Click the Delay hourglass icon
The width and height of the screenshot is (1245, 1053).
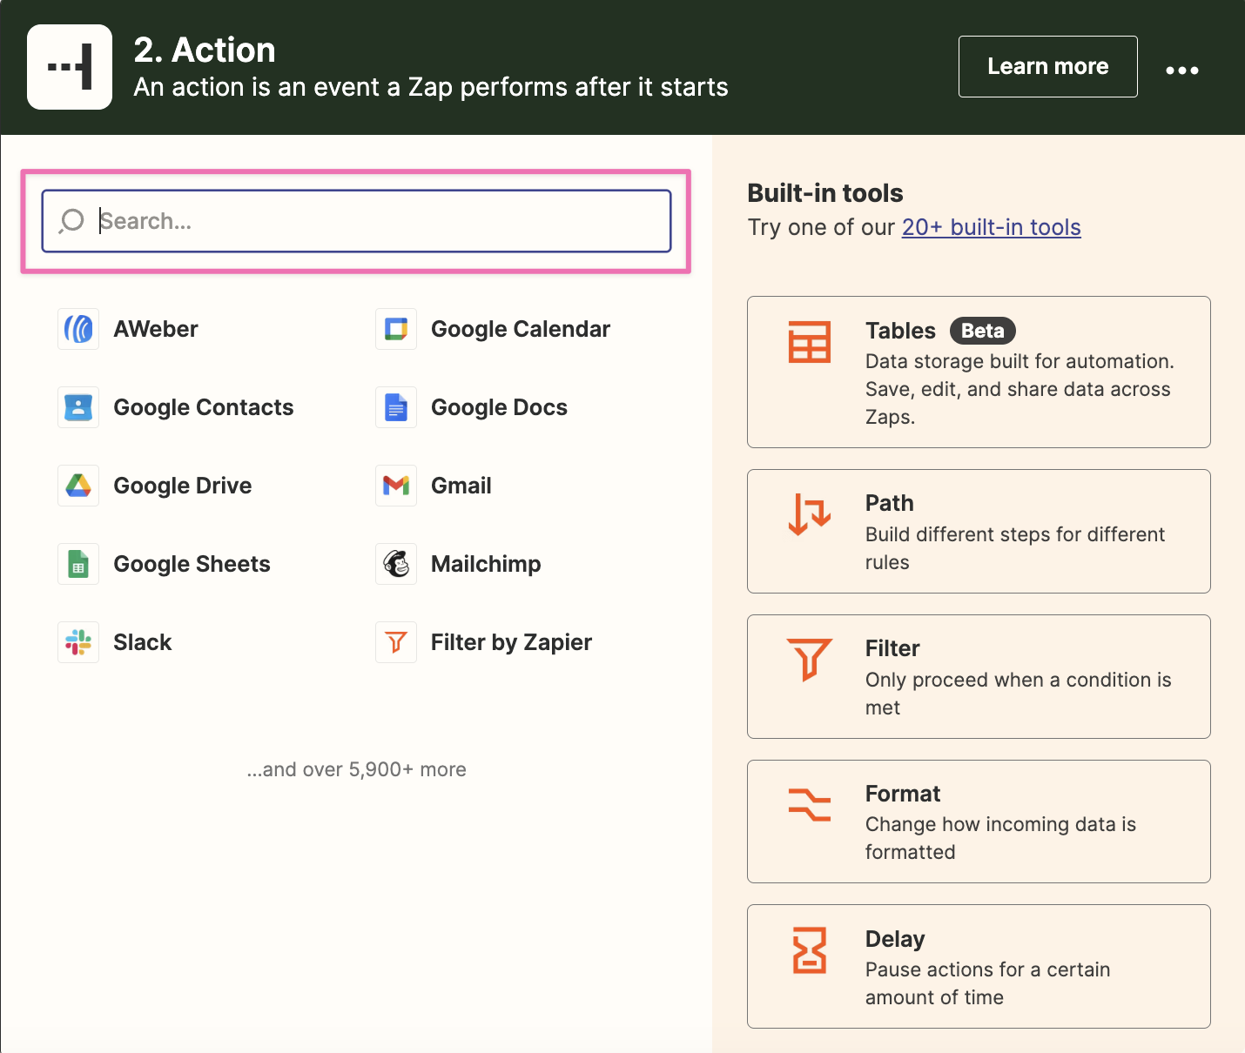tap(809, 950)
